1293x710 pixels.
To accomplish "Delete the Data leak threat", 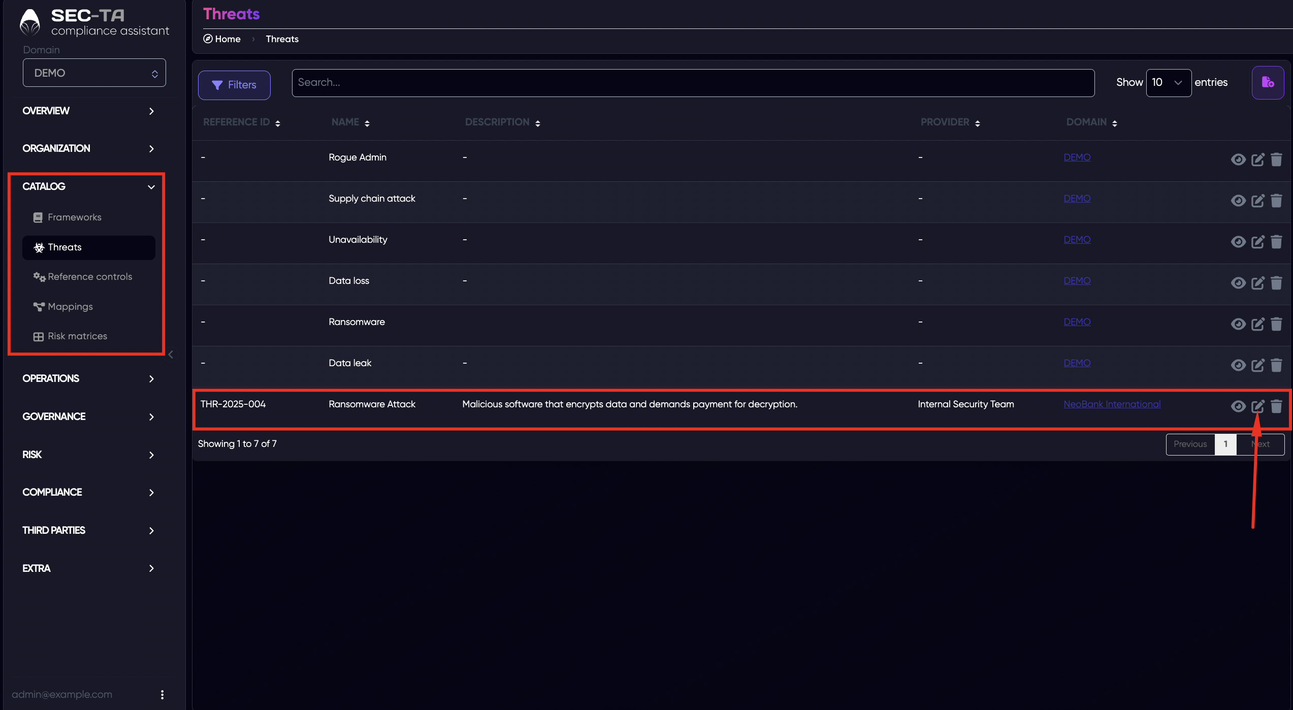I will (x=1276, y=365).
